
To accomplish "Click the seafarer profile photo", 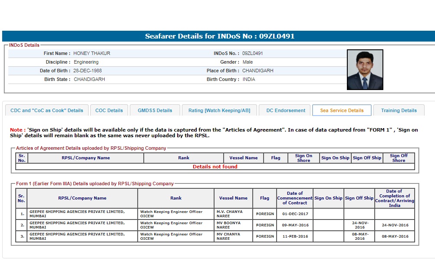I will (x=365, y=70).
